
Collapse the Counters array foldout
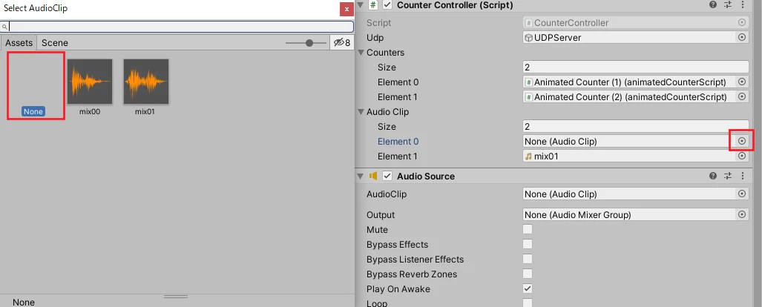[361, 53]
